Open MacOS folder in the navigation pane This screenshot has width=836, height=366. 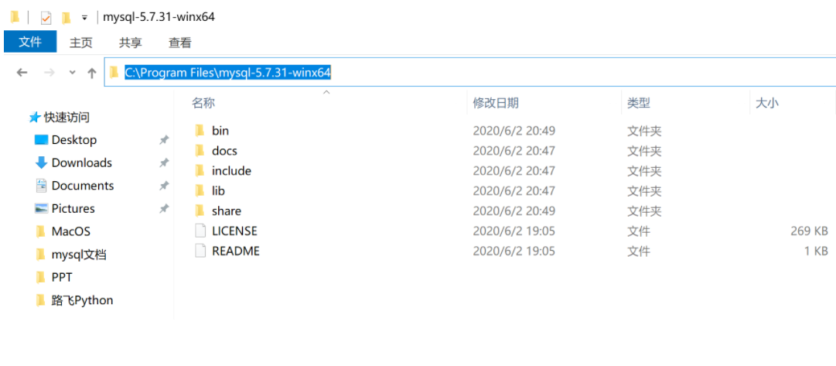[71, 231]
